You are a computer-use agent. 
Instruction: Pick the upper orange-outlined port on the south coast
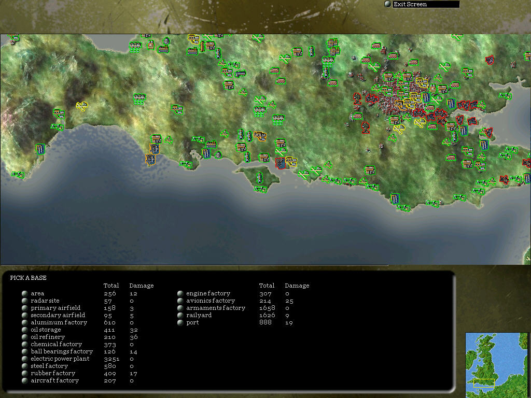coord(155,149)
